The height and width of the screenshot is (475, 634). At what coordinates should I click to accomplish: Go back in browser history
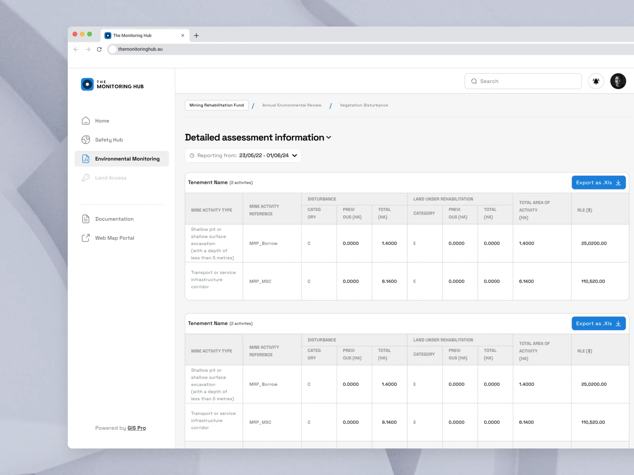point(76,49)
